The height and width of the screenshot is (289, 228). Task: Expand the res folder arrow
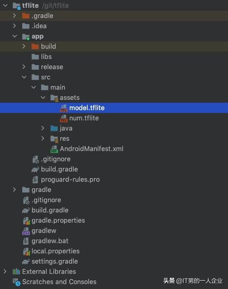pos(43,138)
